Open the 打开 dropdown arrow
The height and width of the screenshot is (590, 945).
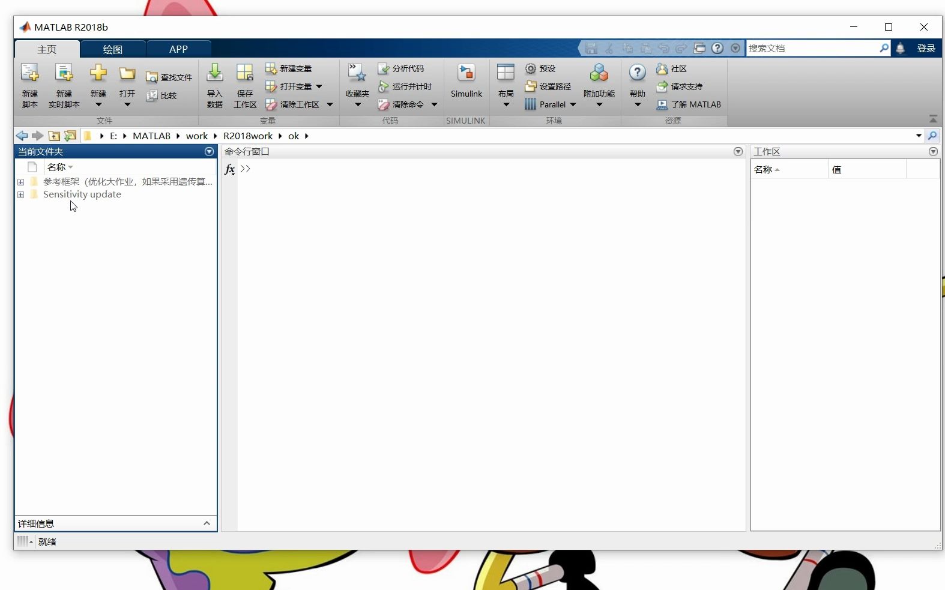(127, 105)
